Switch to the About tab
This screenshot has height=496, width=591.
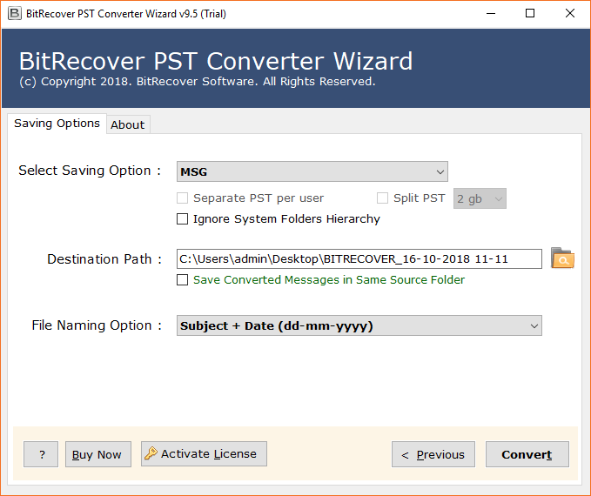(x=128, y=124)
